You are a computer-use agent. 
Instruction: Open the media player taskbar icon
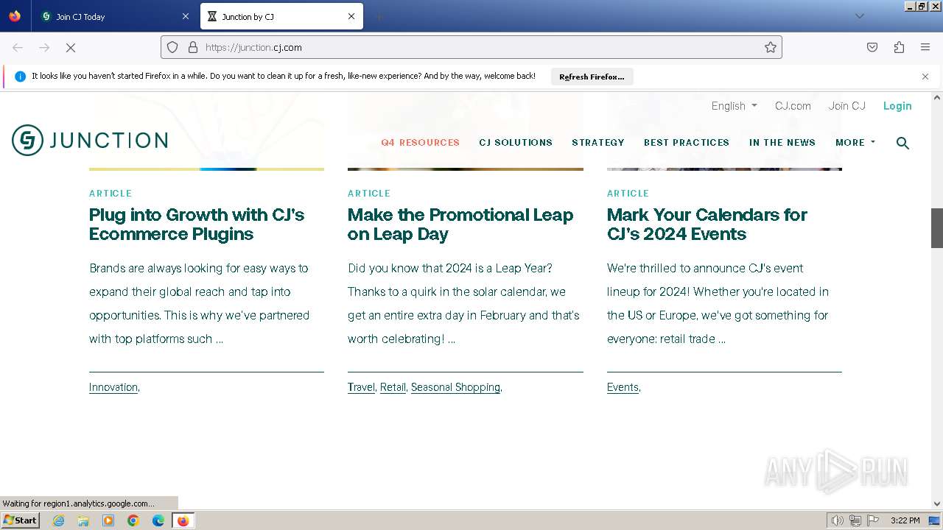108,520
